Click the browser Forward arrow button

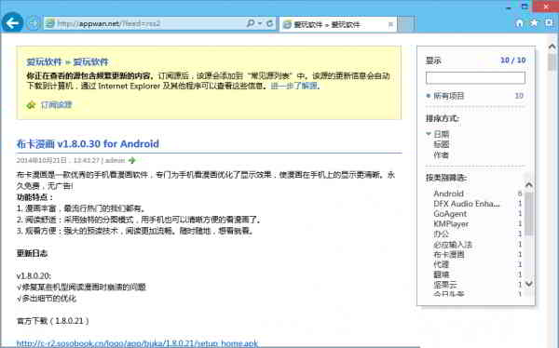pyautogui.click(x=34, y=23)
